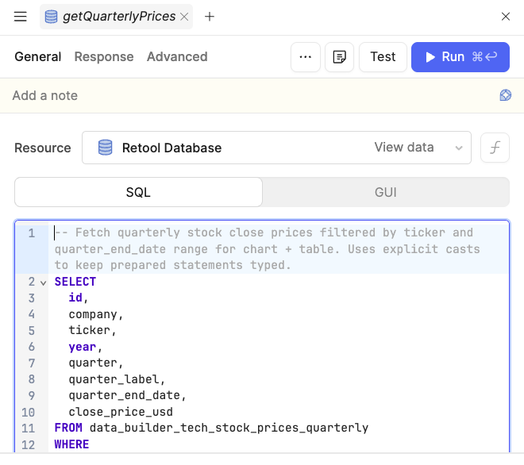Click the Resource label
Screen dimensions: 524x465
[x=42, y=148]
